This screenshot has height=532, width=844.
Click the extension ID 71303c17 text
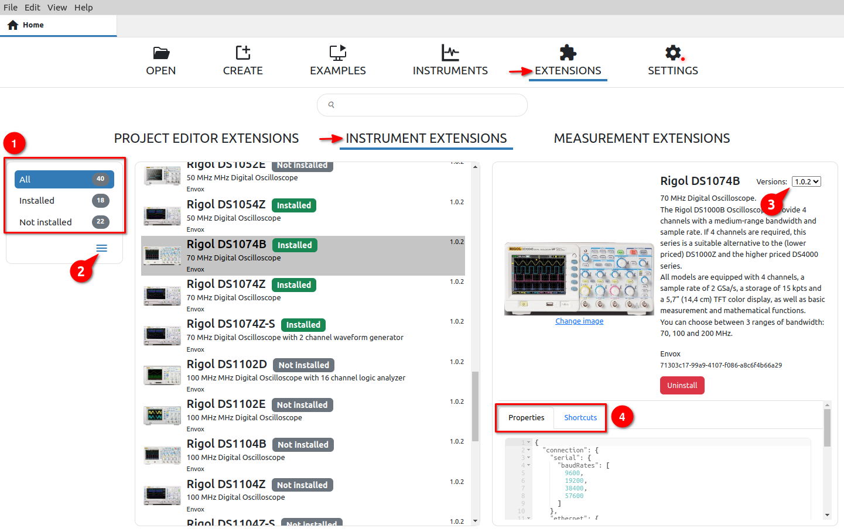[721, 365]
